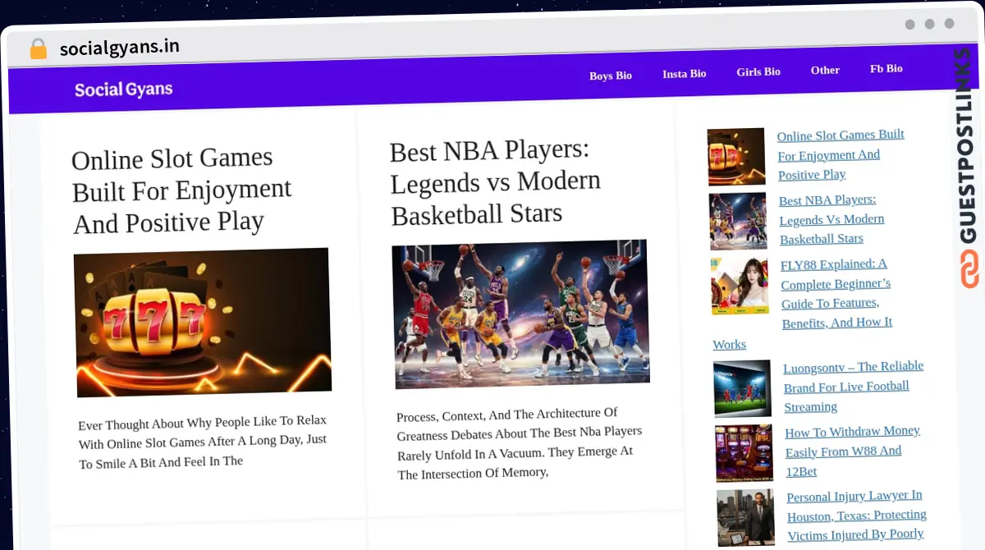985x550 pixels.
Task: Go to the Girls Bio menu item
Action: [x=758, y=71]
